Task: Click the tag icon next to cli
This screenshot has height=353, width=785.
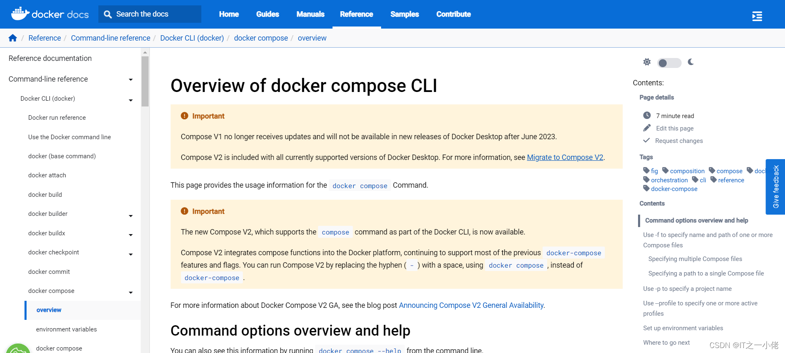Action: 695,179
